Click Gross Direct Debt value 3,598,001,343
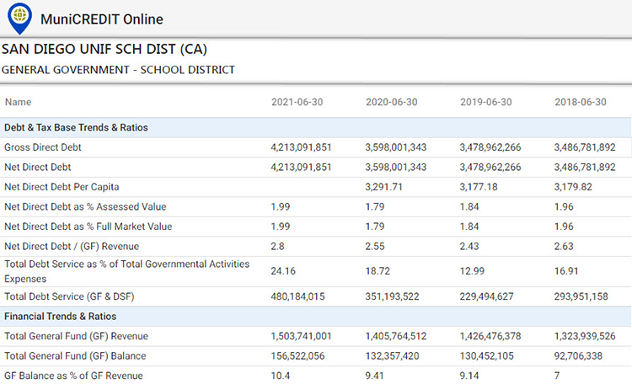Screen dimensions: 632x384 (396, 147)
